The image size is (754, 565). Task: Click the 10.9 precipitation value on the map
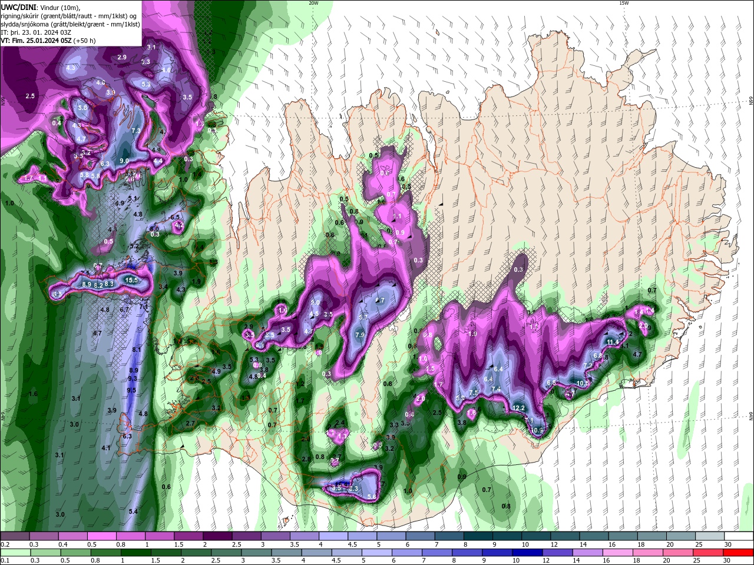coord(537,430)
